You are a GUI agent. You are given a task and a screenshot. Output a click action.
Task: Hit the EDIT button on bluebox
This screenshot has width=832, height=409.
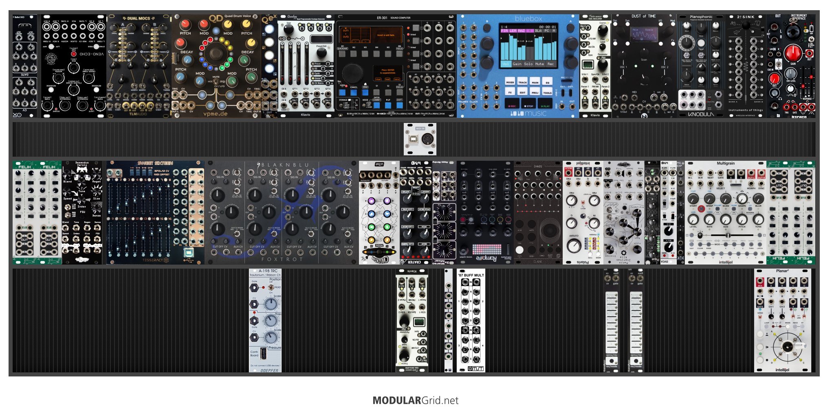pyautogui.click(x=523, y=92)
